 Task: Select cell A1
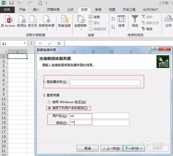click(17, 56)
